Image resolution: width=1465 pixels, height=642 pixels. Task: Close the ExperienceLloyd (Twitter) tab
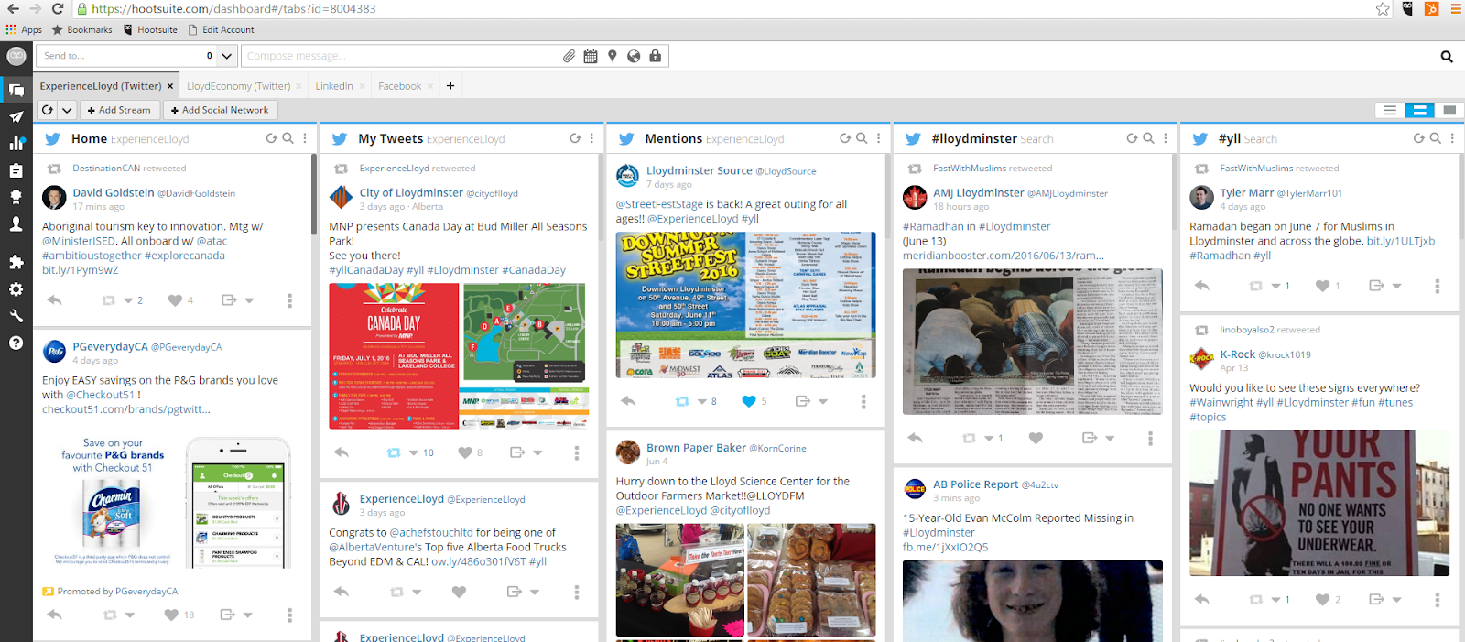[170, 86]
